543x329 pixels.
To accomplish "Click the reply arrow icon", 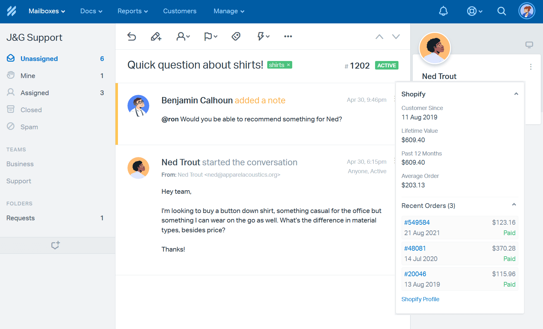I will [132, 37].
